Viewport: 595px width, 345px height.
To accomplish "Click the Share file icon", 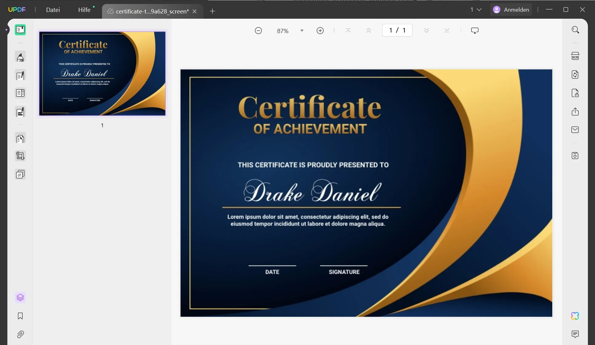I will pos(575,112).
